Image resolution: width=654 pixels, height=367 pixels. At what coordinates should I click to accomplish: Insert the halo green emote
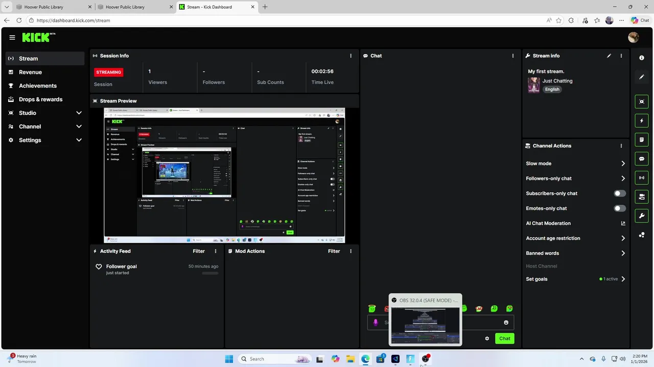point(372,308)
